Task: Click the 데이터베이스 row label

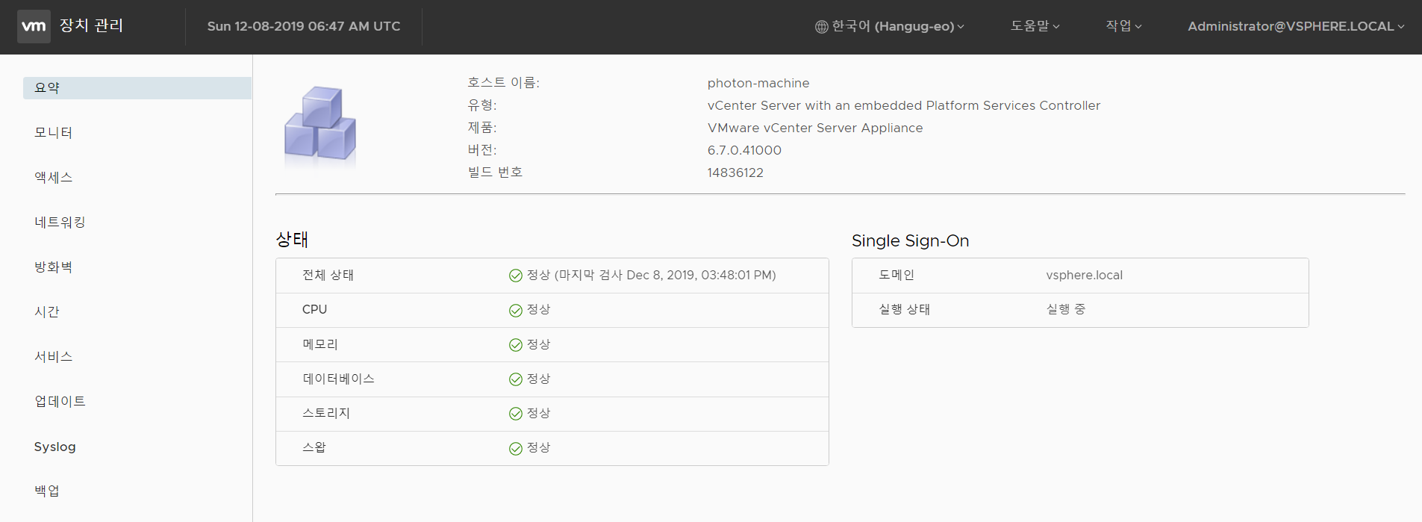Action: pyautogui.click(x=338, y=379)
